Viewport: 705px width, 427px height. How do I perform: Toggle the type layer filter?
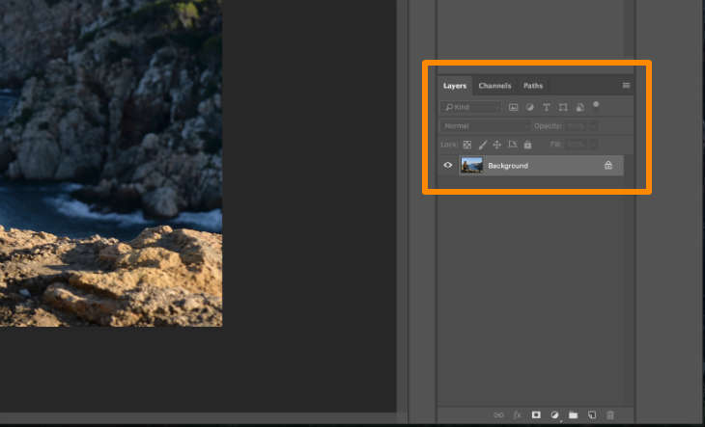[x=547, y=107]
